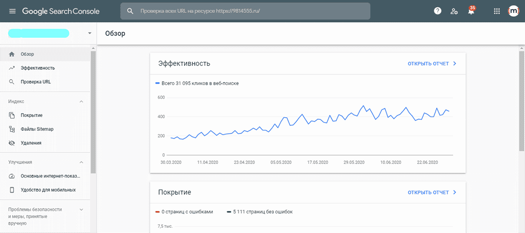
Task: Click the Обзор home icon
Action: point(12,54)
